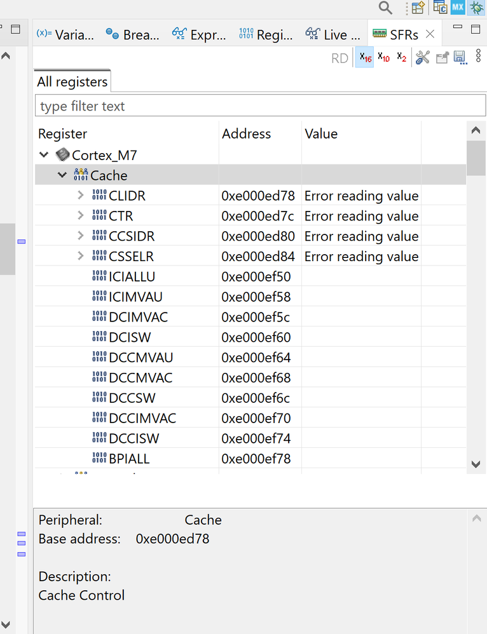
Task: Select the DCISW register row
Action: click(130, 337)
